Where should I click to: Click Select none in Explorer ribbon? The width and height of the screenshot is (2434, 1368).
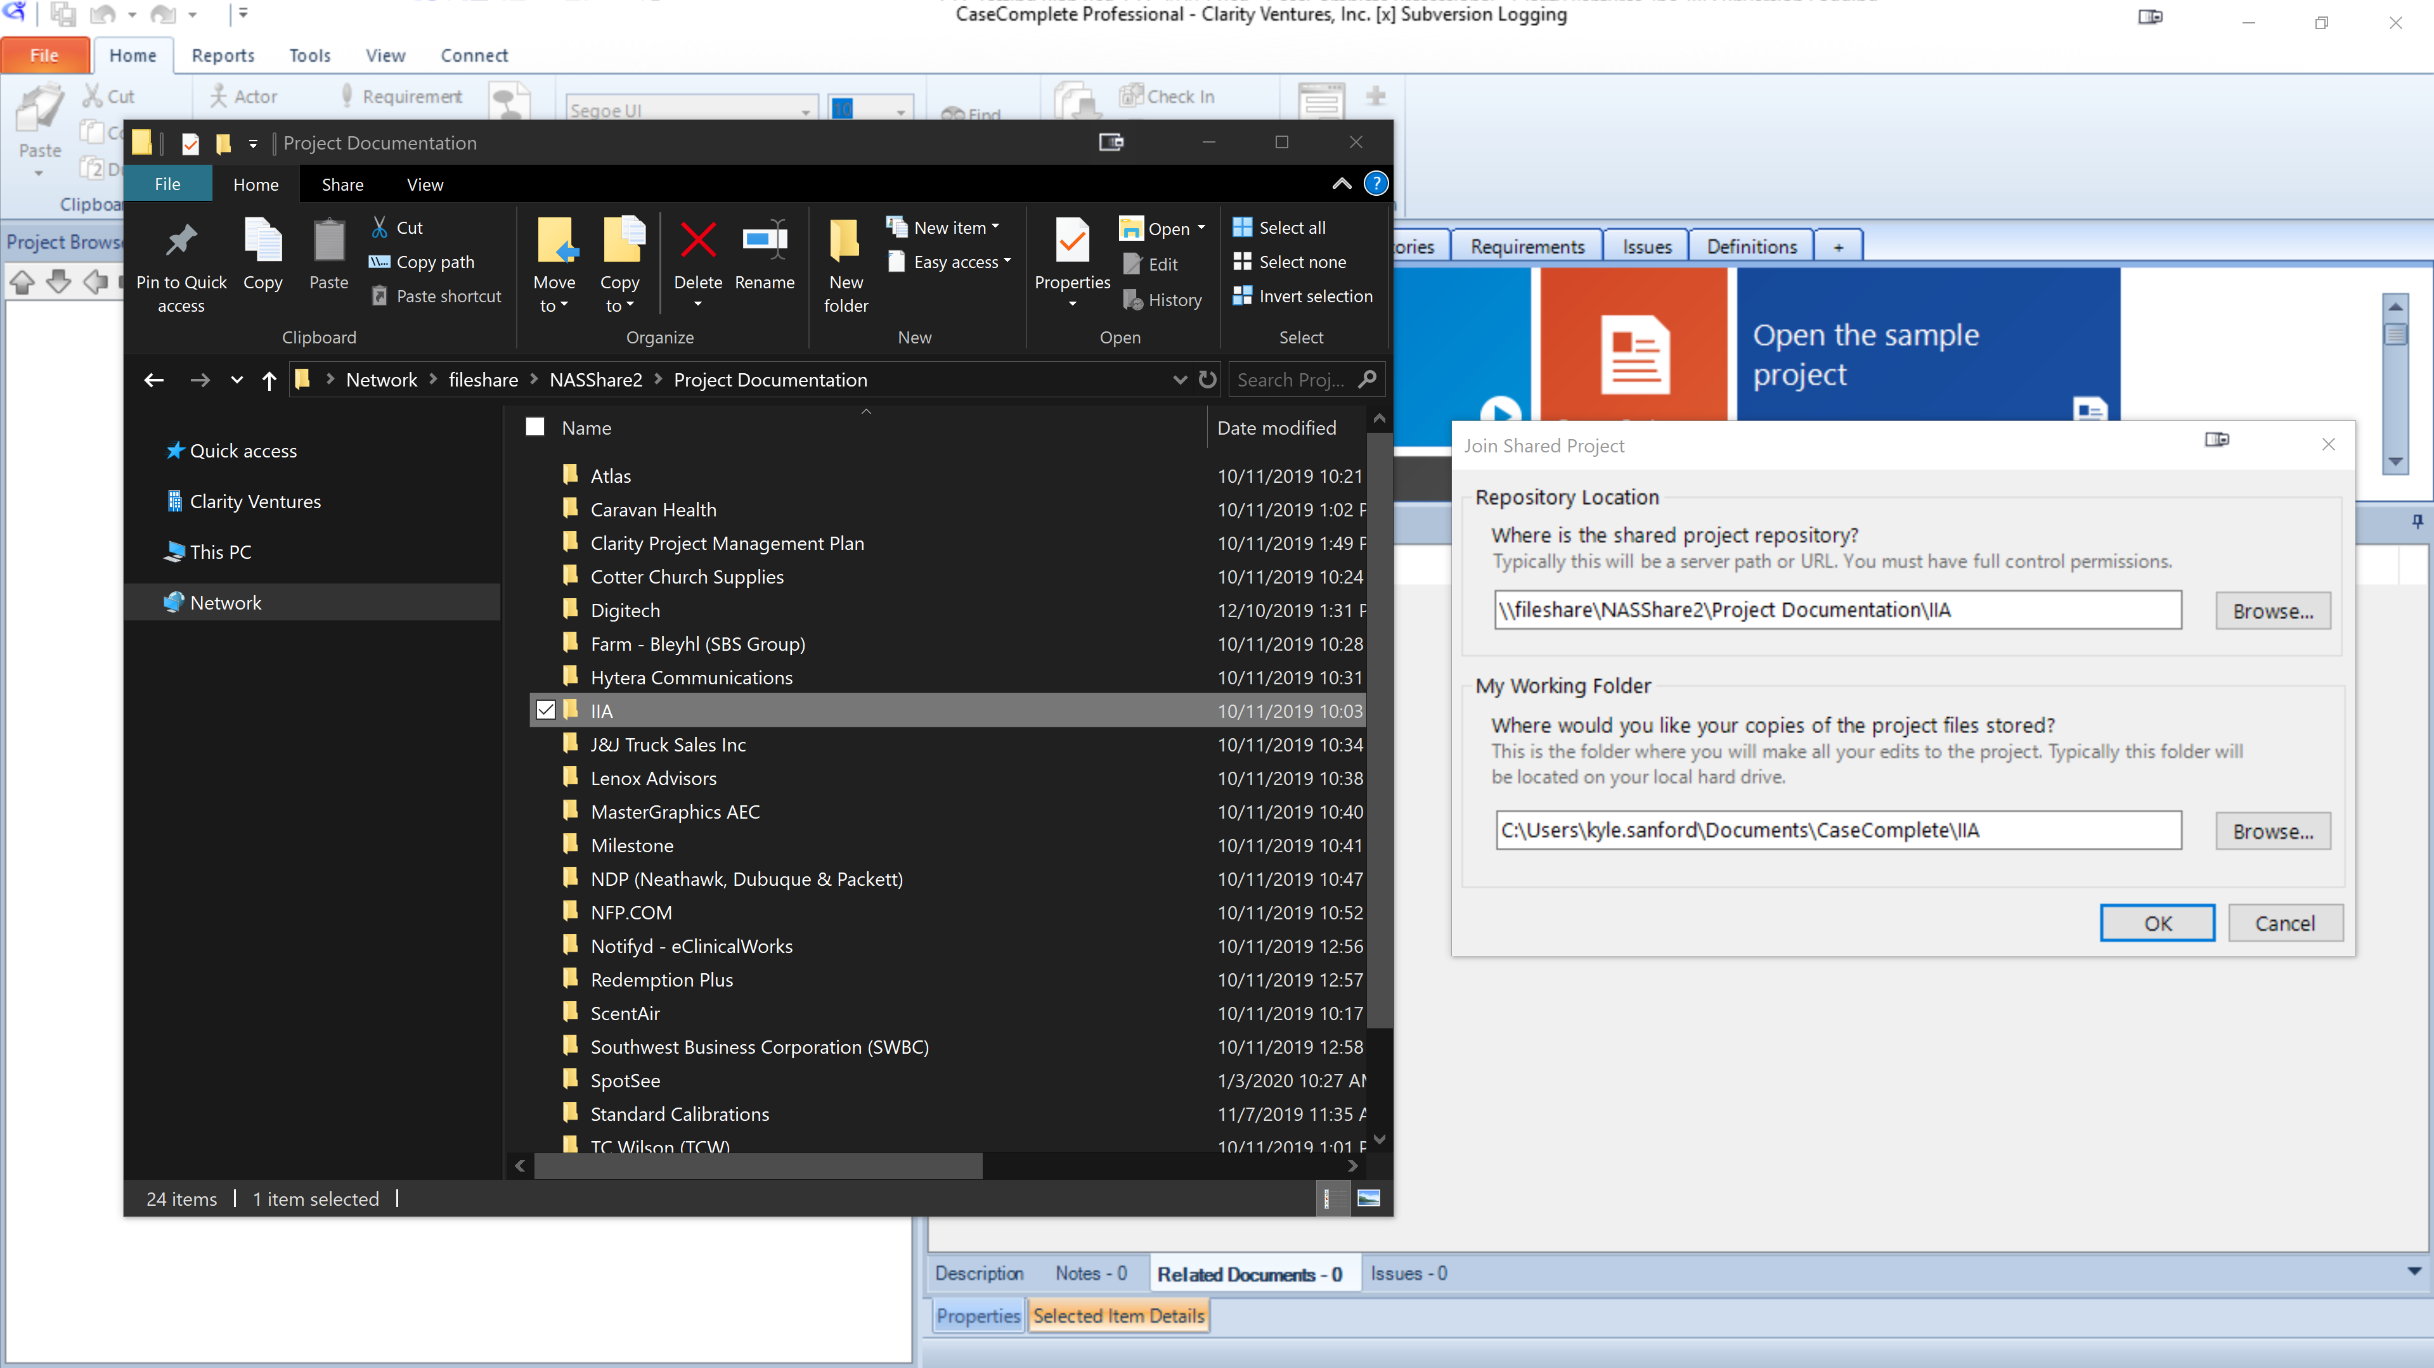(1290, 262)
